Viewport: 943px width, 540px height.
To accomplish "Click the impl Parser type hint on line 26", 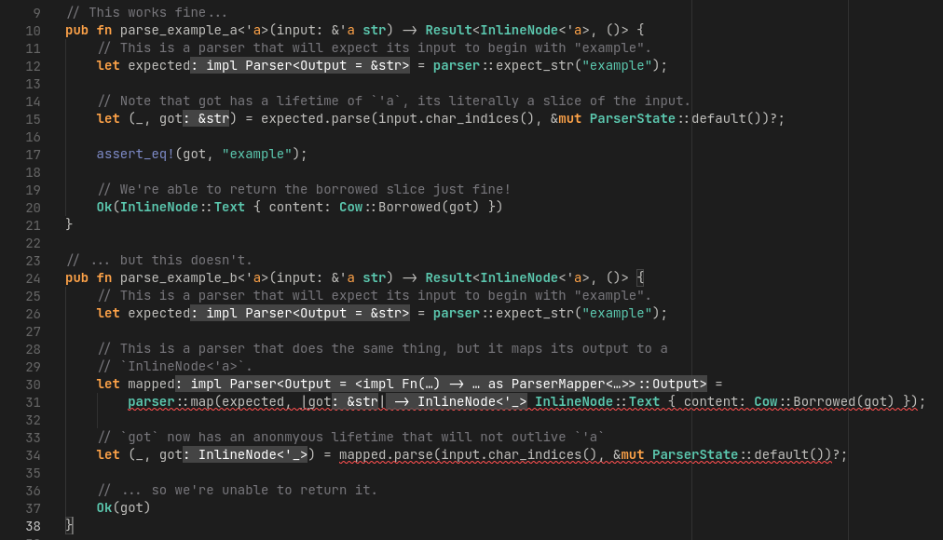I will coord(300,314).
